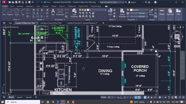Expand the Modify panel

[x=41, y=20]
